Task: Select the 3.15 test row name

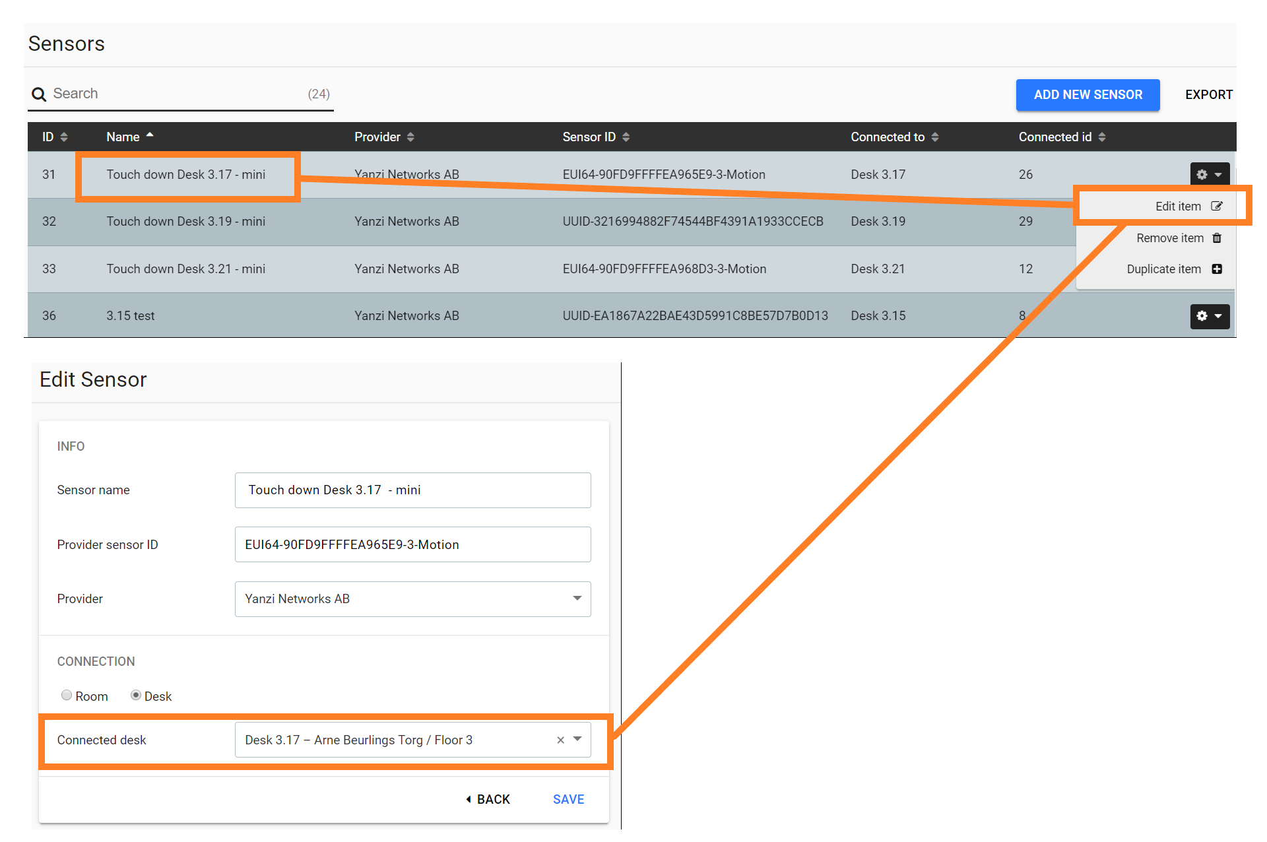Action: coord(131,315)
